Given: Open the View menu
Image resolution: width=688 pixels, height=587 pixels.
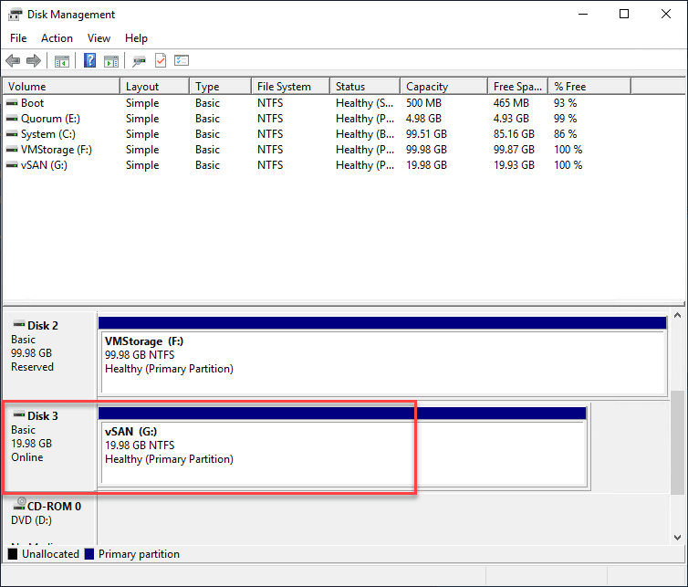Looking at the screenshot, I should click(99, 38).
